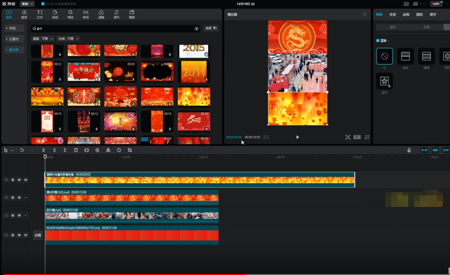Click the delete clip trash icon
450x275 pixels.
pos(76,150)
